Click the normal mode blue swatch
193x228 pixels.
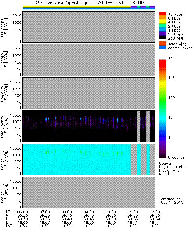click(x=163, y=47)
